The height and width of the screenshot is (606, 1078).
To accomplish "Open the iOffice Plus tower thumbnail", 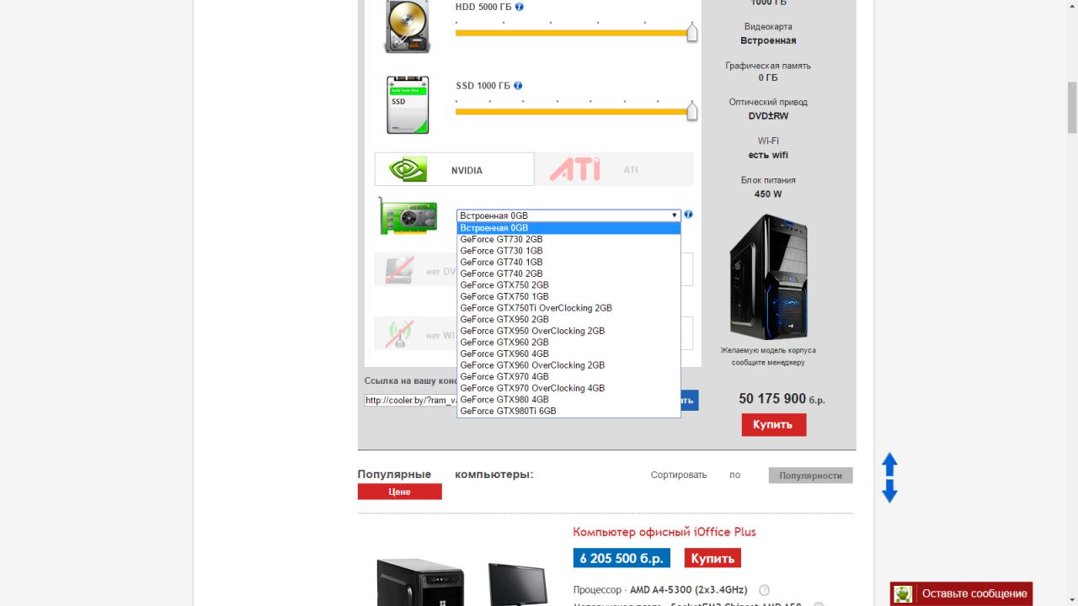I will (x=419, y=582).
